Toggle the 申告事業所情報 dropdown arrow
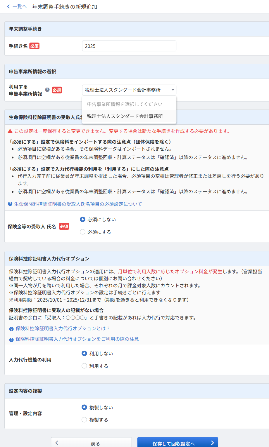Screen dimensions: 269x447 click(x=173, y=90)
